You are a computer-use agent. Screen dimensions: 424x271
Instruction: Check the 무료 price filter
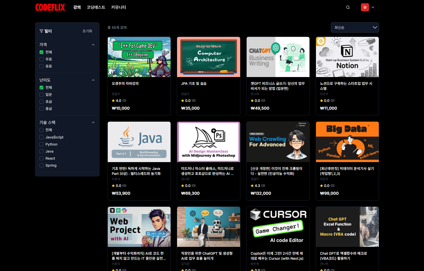41,59
